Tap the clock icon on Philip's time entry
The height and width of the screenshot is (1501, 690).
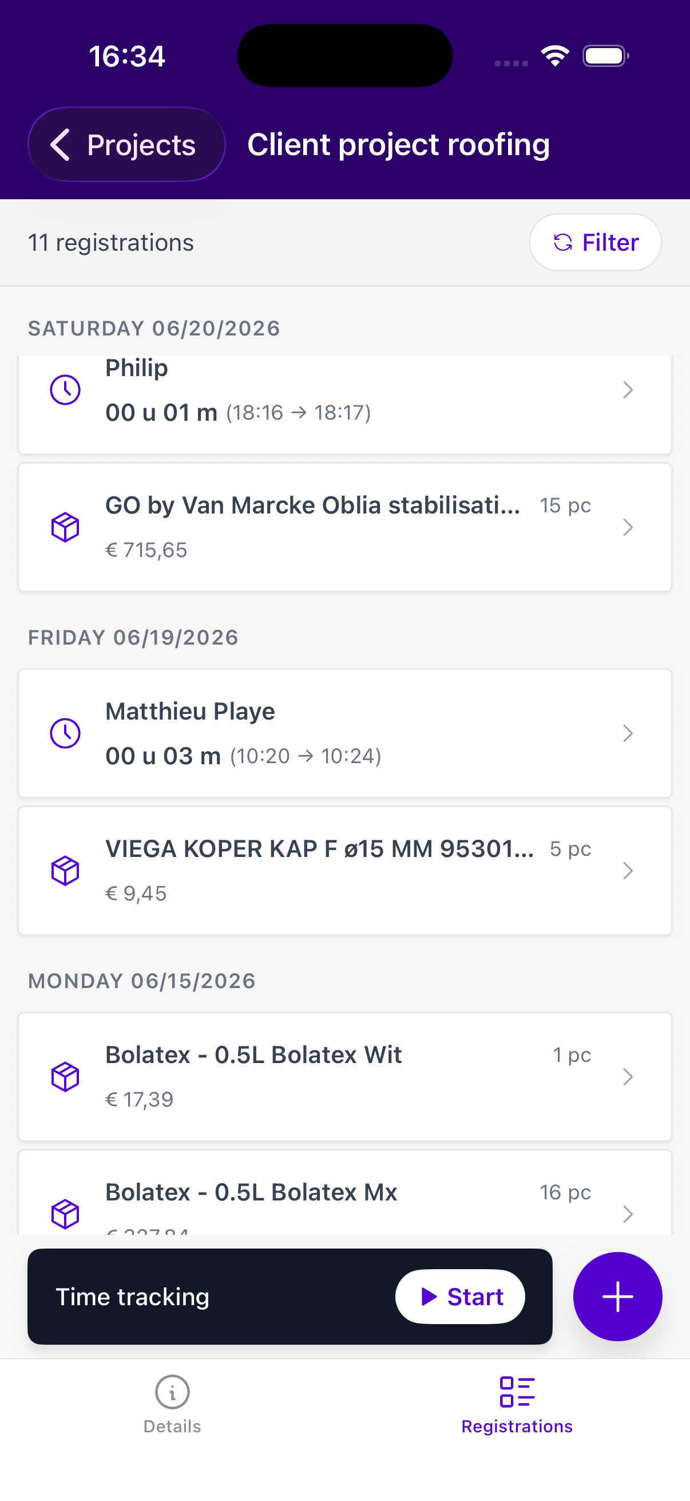tap(65, 390)
